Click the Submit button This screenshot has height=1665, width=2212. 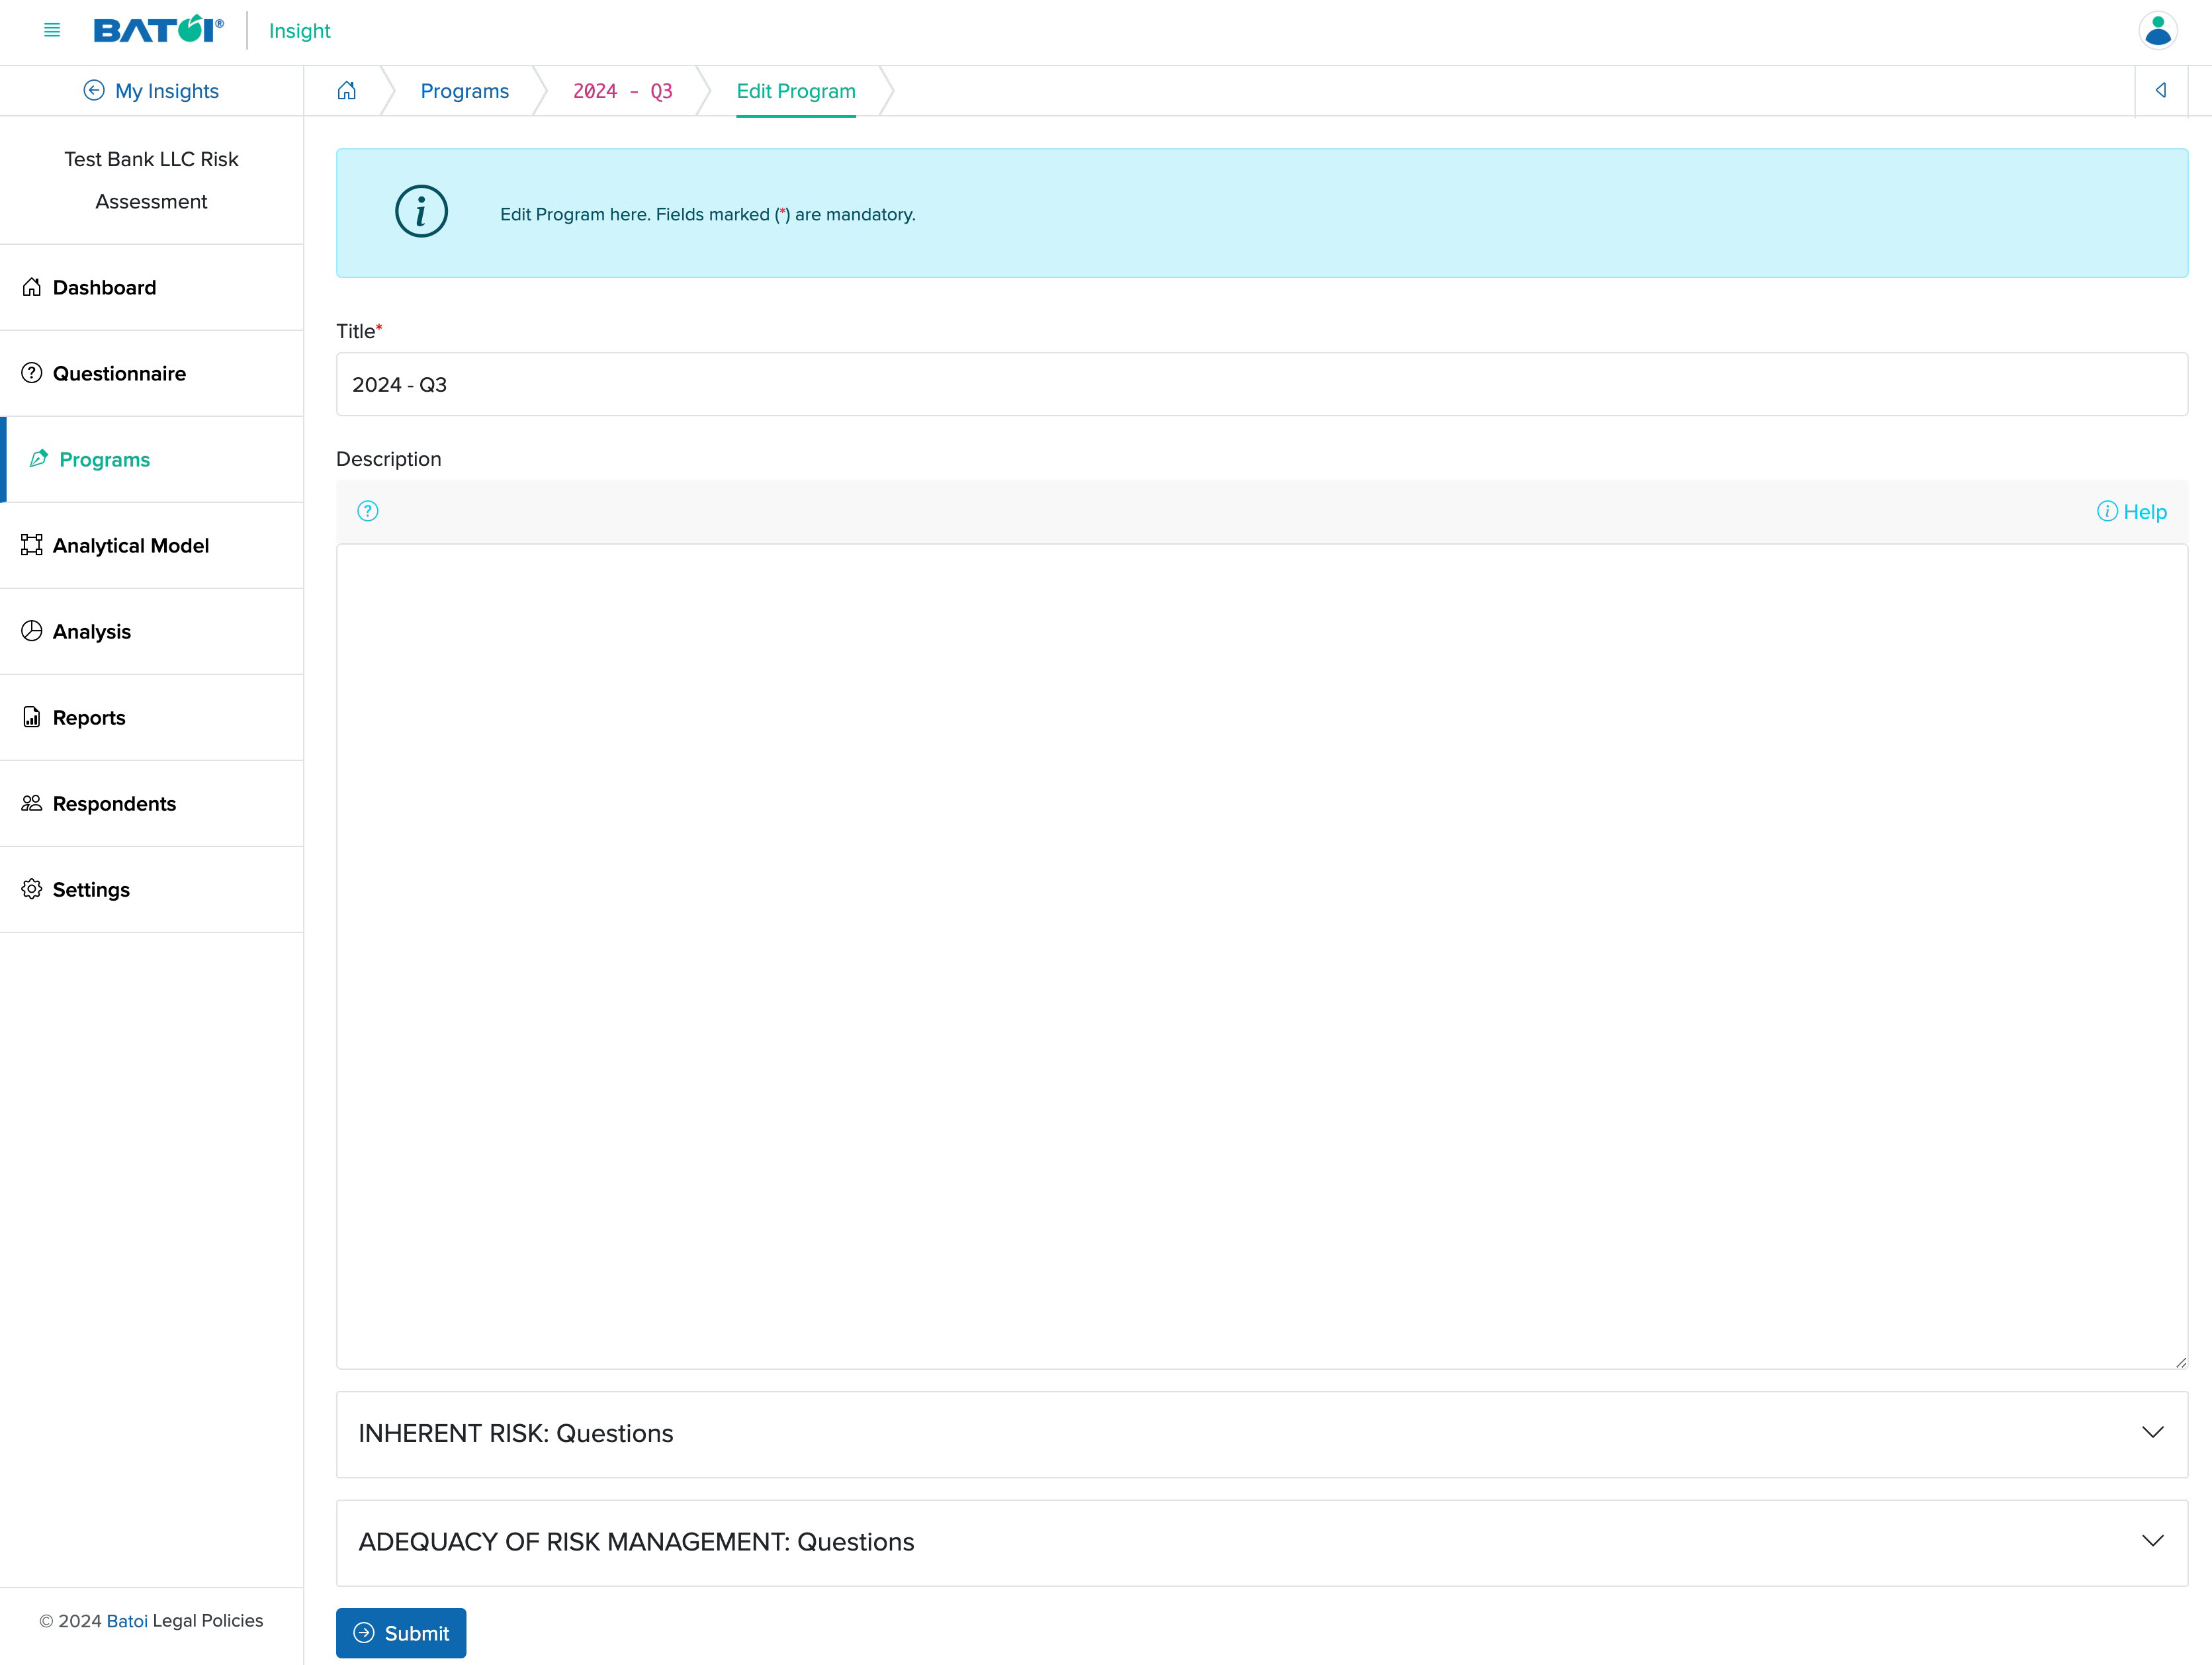tap(402, 1633)
